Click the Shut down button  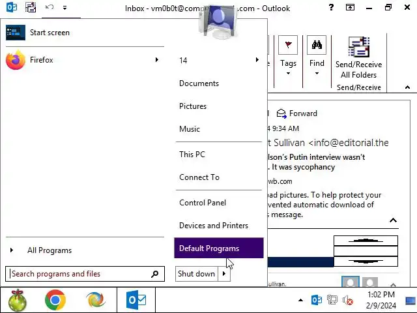197,274
